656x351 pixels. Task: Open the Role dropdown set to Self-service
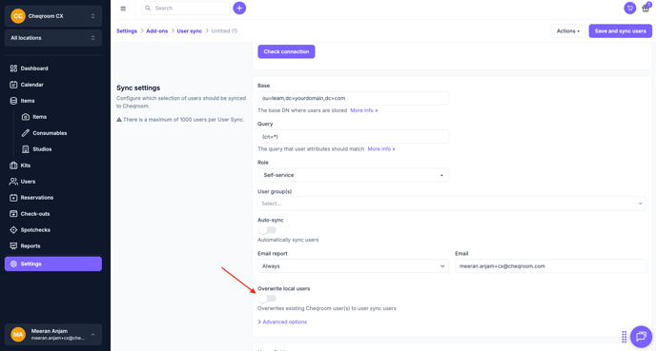pos(353,175)
